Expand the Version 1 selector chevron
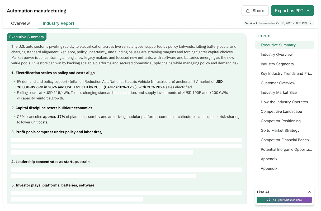Viewport: 321px width, 211px height. pyautogui.click(x=310, y=23)
